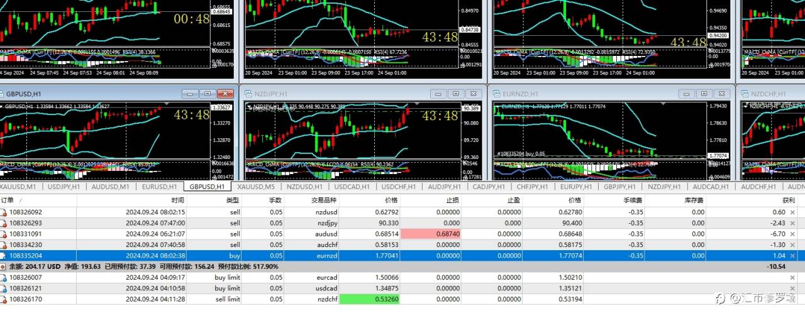The height and width of the screenshot is (318, 805).
Task: Click the order icon beside 108326293
Action: [x=4, y=223]
